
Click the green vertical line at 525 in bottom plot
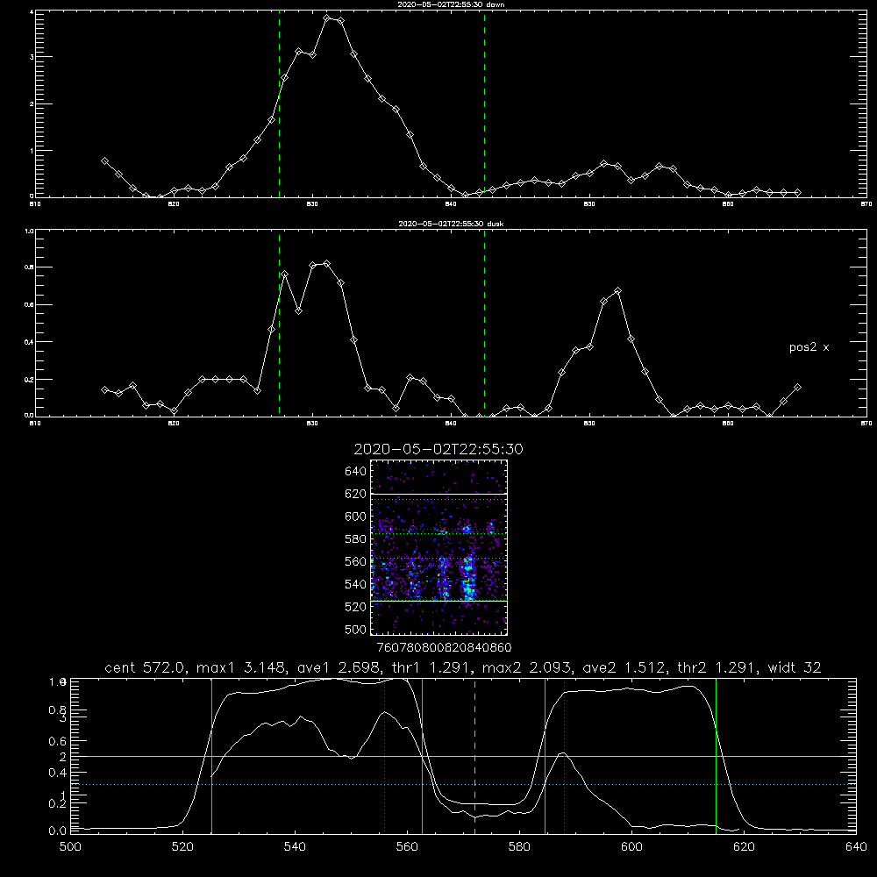click(x=211, y=755)
